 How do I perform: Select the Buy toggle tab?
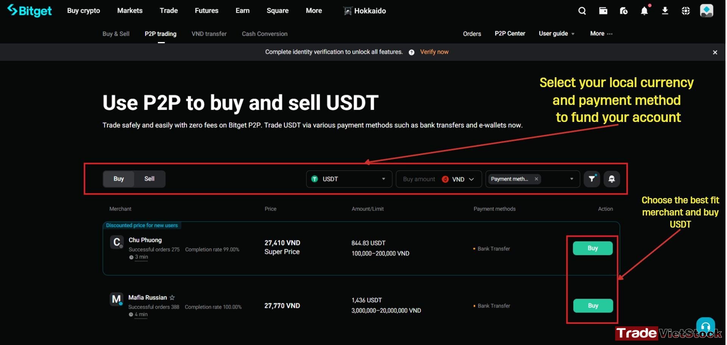(119, 179)
